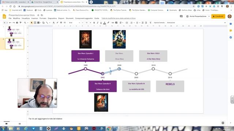Open the Google Slides home logo

4,16
